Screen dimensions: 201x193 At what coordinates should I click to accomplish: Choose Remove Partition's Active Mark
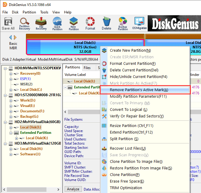tap(139, 90)
